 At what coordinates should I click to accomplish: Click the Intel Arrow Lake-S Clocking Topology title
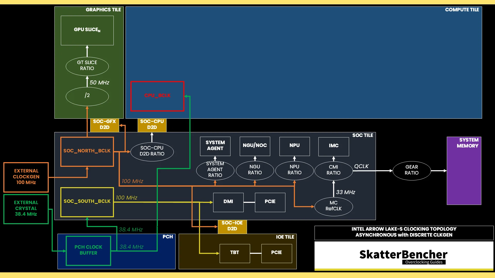tap(404, 232)
